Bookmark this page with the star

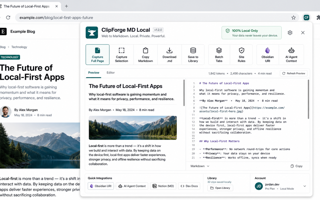[293, 17]
